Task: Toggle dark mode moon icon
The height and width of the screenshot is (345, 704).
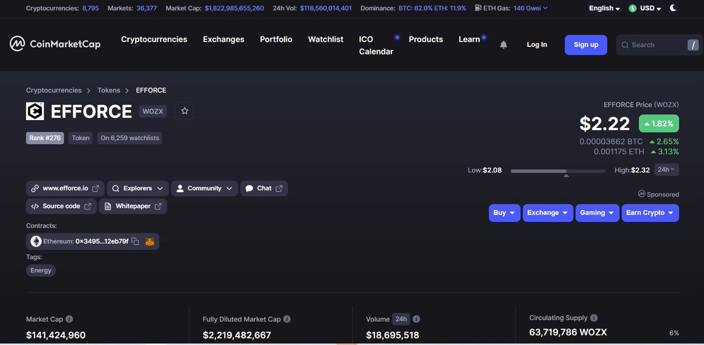Action: click(673, 8)
